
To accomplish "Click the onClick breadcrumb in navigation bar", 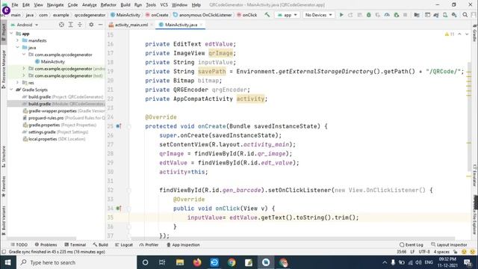I will 247,15.
